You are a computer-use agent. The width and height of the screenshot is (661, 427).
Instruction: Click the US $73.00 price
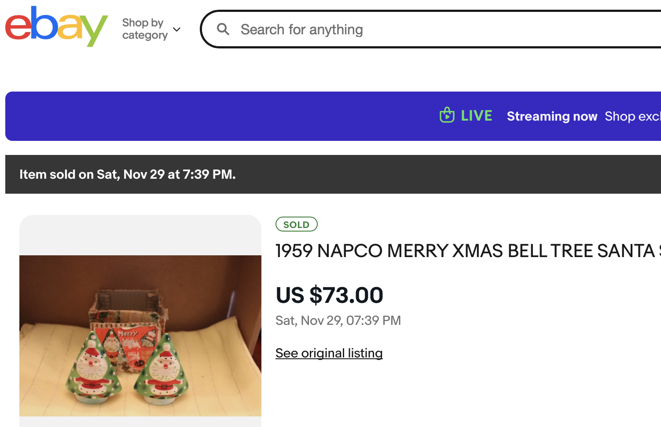pyautogui.click(x=329, y=295)
